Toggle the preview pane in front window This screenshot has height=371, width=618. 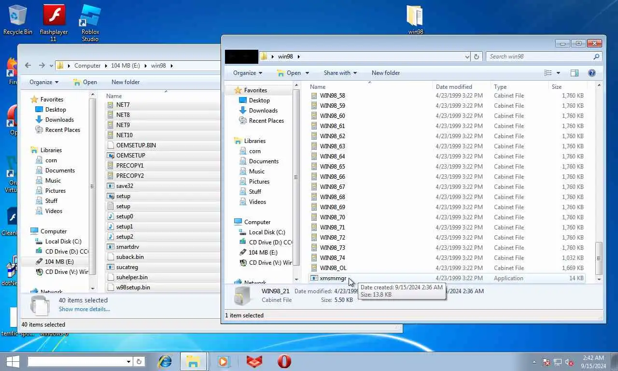coord(575,73)
